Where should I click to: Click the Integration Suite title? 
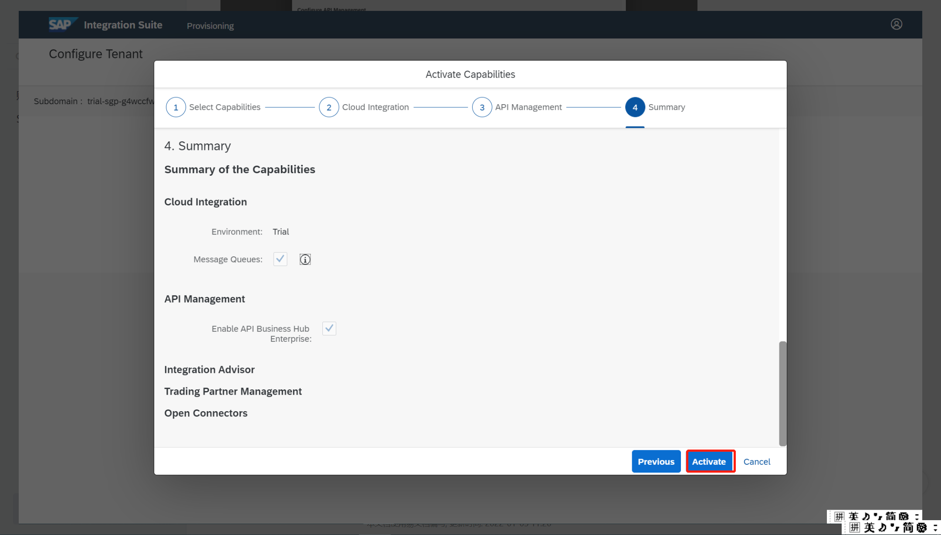(123, 25)
